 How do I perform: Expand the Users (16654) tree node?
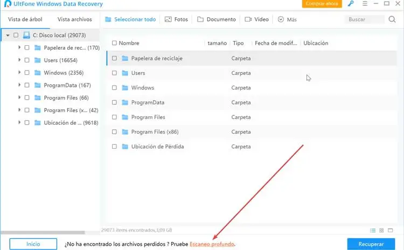pos(19,60)
